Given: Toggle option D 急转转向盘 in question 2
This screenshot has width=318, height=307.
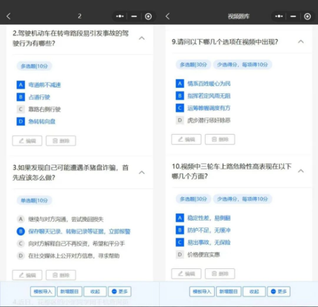Looking at the screenshot, I should click(21, 121).
